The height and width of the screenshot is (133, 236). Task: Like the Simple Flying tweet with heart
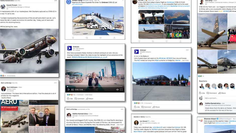100,38
